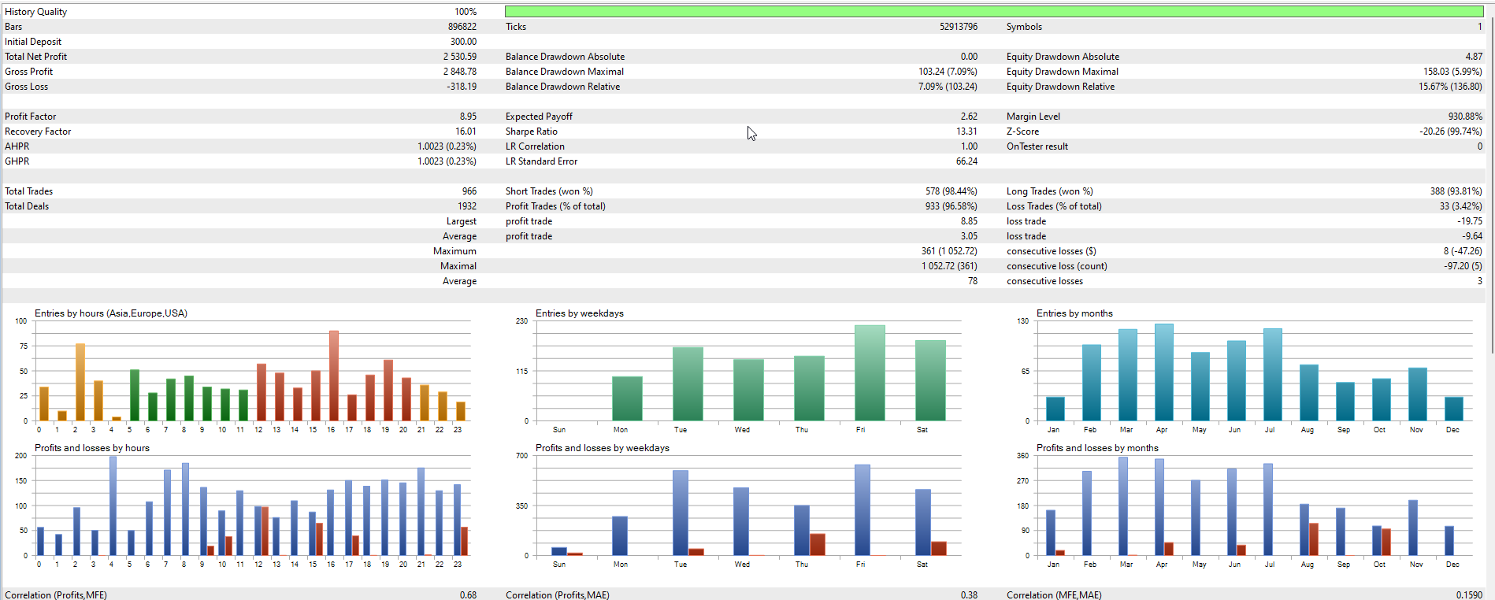The width and height of the screenshot is (1495, 600).
Task: Click the Entries by weekdays chart title
Action: click(x=580, y=313)
